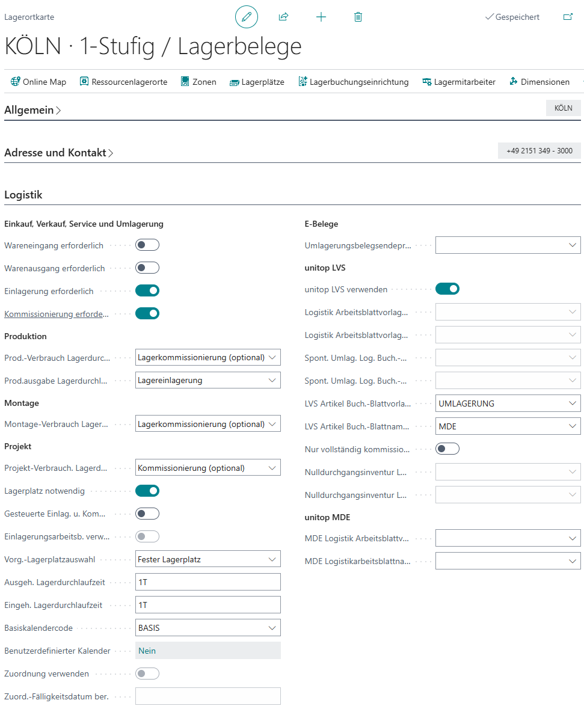Enable Wareneingang erforderlich toggle
This screenshot has width=584, height=709.
[x=147, y=245]
